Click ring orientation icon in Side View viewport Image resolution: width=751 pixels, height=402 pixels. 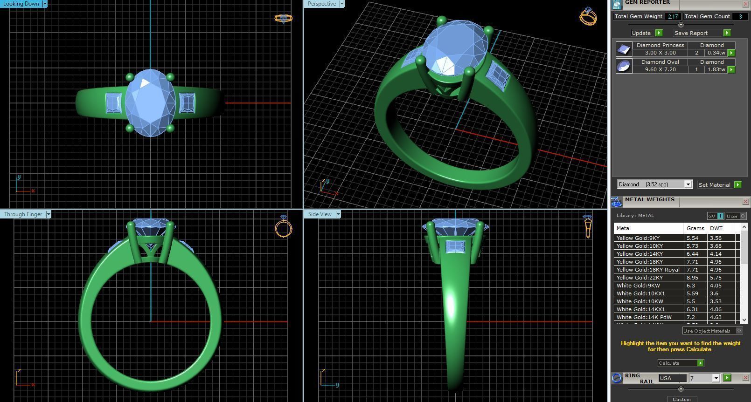coord(588,226)
